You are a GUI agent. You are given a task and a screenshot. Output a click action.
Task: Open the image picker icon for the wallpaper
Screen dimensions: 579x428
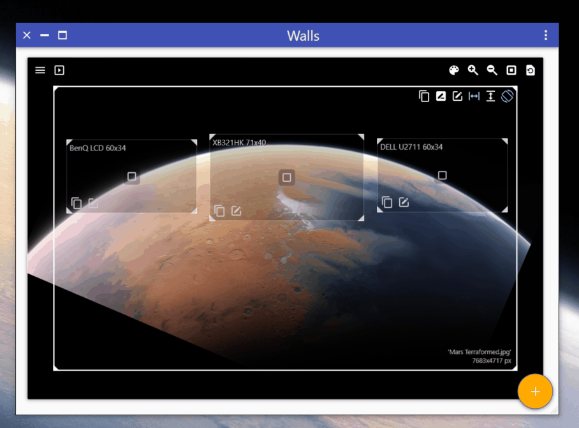[441, 96]
